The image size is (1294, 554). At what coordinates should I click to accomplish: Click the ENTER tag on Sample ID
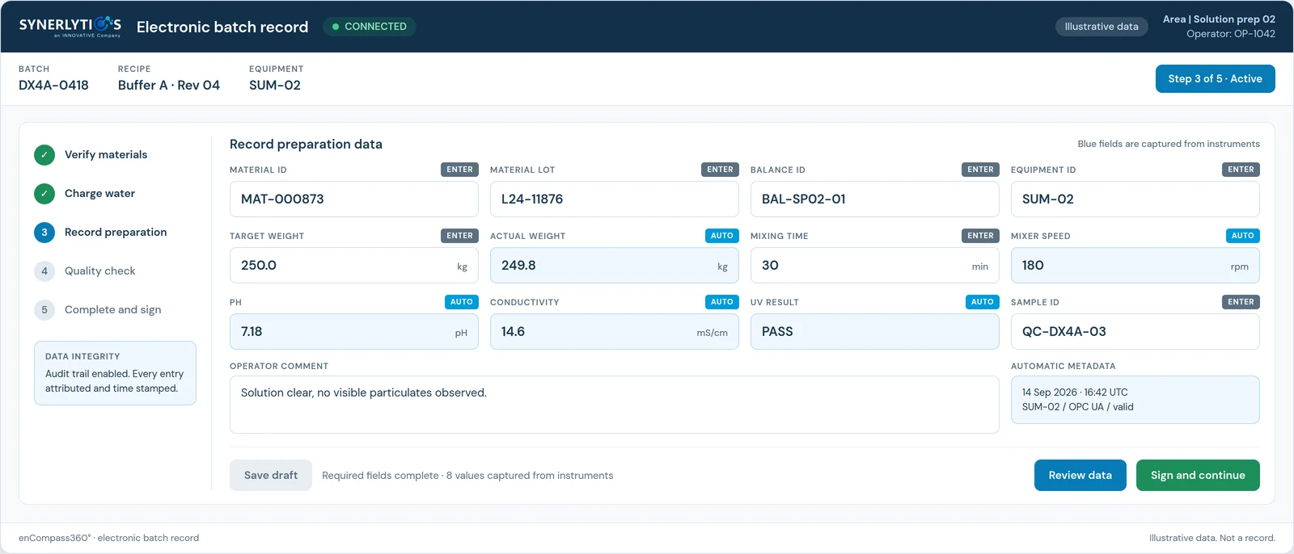pyautogui.click(x=1241, y=302)
